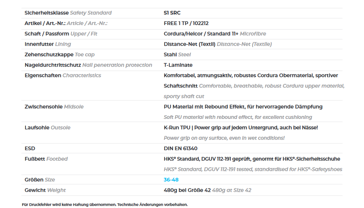This screenshot has width=364, height=208.
Task: Click the Zwischensohle Midsole label
Action: click(x=54, y=107)
